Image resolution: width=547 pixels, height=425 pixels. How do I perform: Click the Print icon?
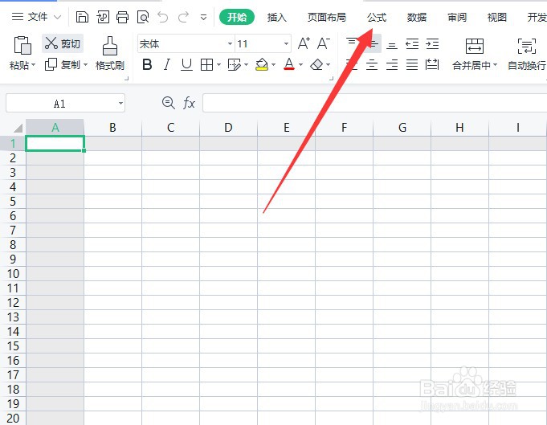122,17
